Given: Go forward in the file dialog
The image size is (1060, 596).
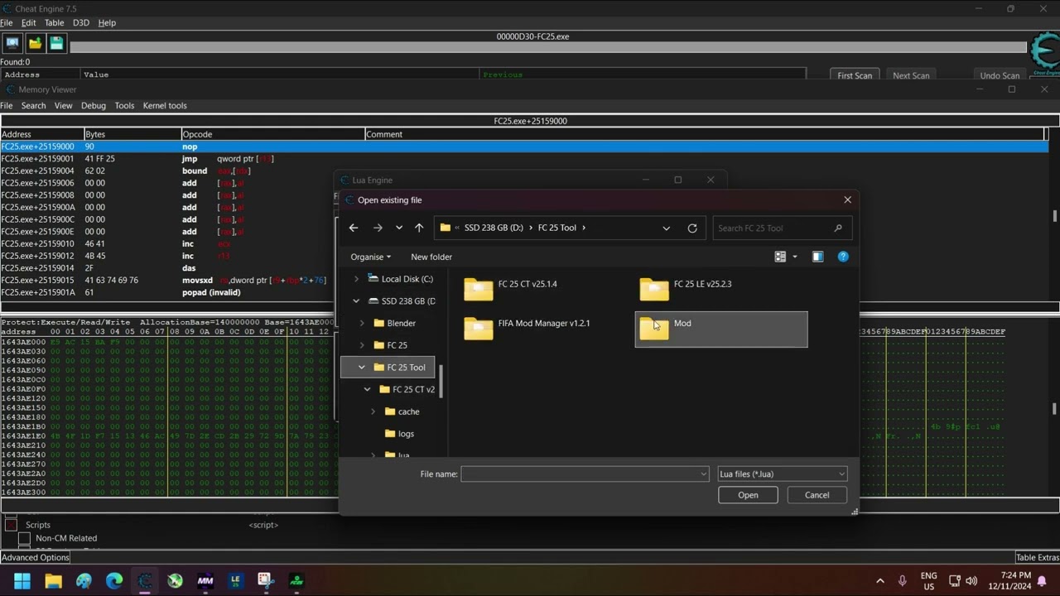Looking at the screenshot, I should [x=378, y=228].
